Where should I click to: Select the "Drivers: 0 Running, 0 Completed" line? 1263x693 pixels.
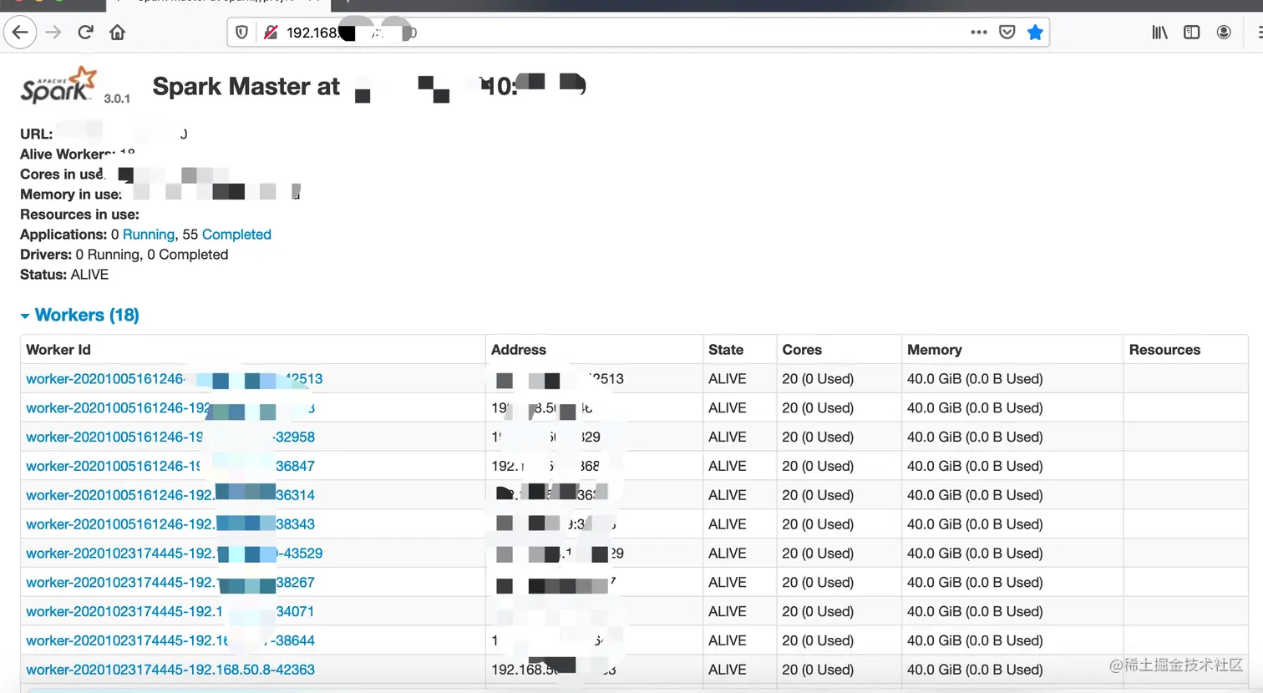(124, 255)
